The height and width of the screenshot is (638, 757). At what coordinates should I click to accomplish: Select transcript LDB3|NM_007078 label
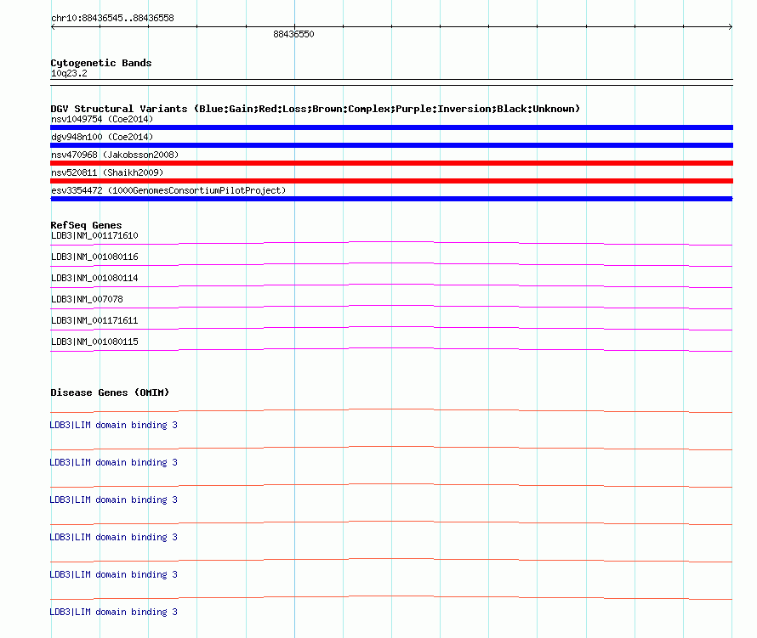click(x=87, y=299)
